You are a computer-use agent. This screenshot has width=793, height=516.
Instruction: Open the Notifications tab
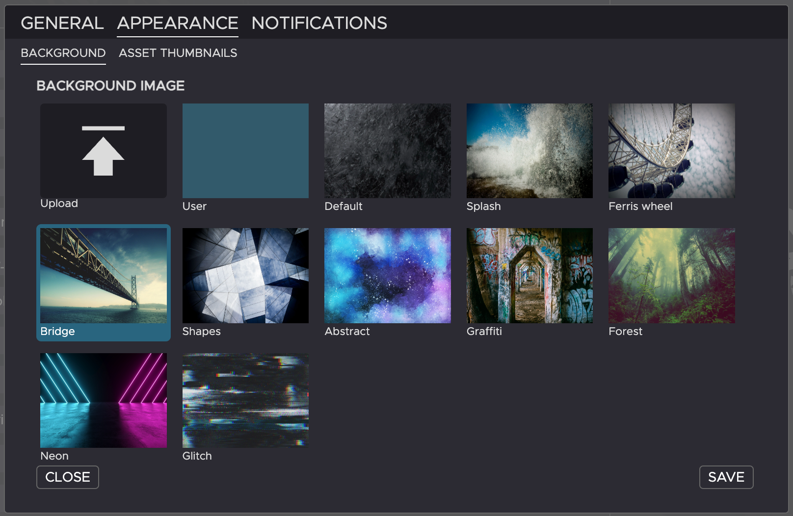(319, 23)
